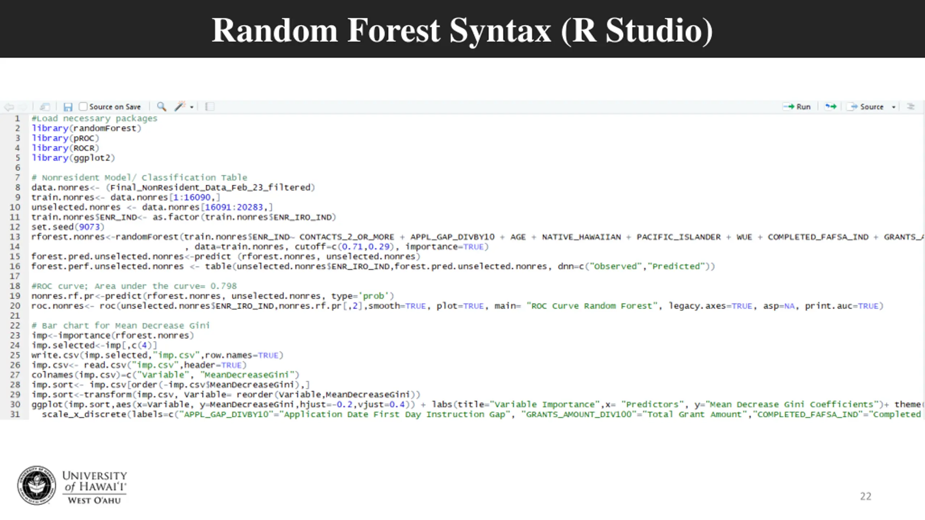This screenshot has width=925, height=520.
Task: Click line number 31 in the gutter
Action: [15, 415]
